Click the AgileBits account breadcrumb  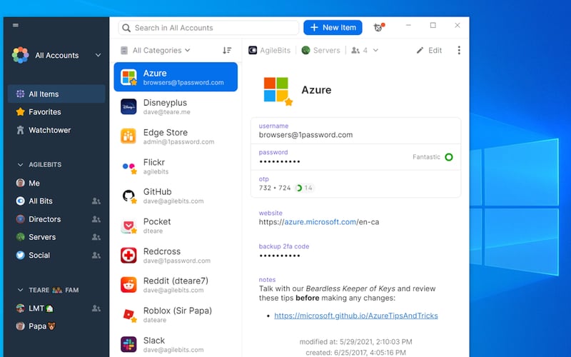(x=270, y=50)
